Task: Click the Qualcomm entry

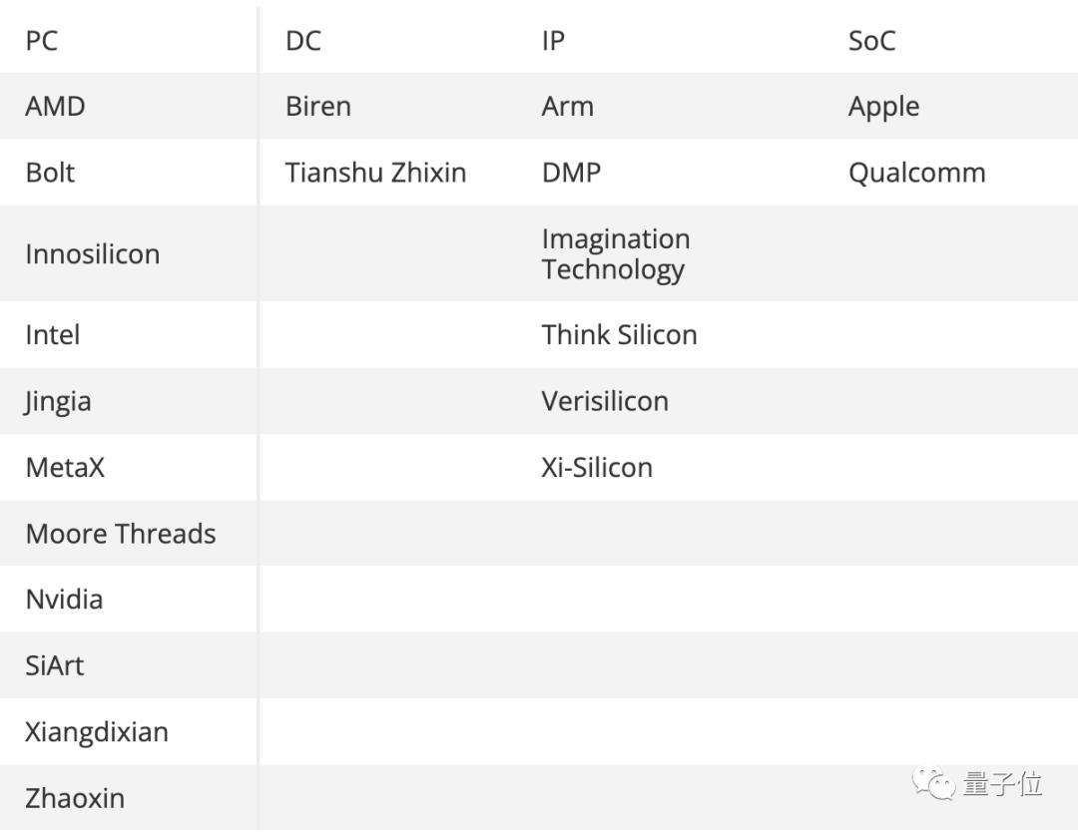Action: [917, 174]
